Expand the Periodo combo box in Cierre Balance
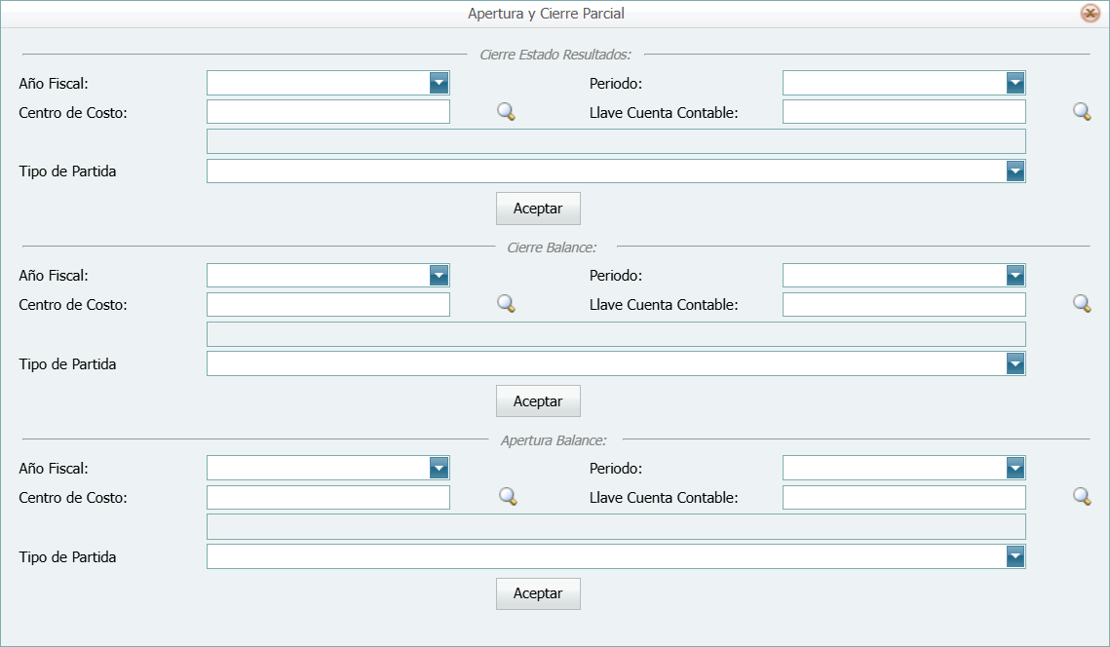Screen dimensions: 1110x647 point(1016,275)
